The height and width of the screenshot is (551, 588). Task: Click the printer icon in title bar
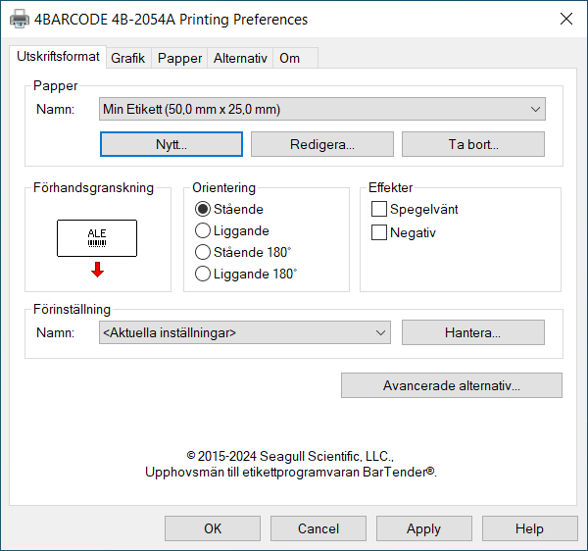[20, 20]
